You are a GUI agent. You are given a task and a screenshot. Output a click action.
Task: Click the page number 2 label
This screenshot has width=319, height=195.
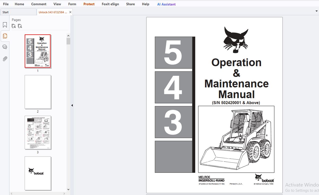pyautogui.click(x=38, y=112)
